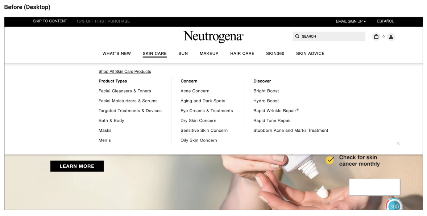Image resolution: width=427 pixels, height=216 pixels.
Task: Choose Oily Skin Concern
Action: 199,140
